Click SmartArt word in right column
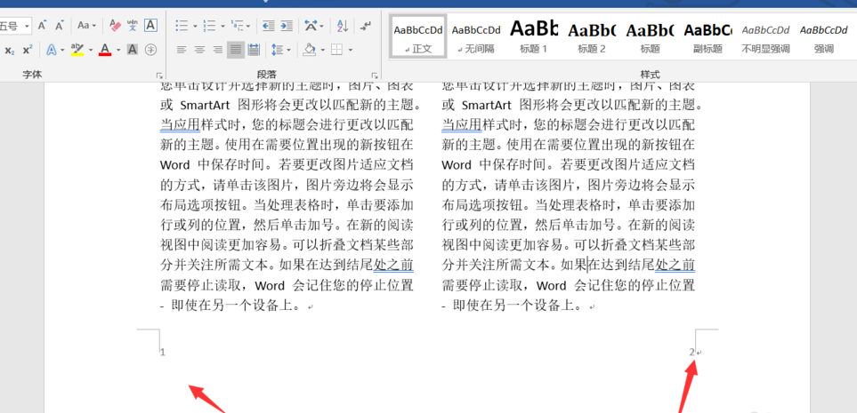 [487, 105]
